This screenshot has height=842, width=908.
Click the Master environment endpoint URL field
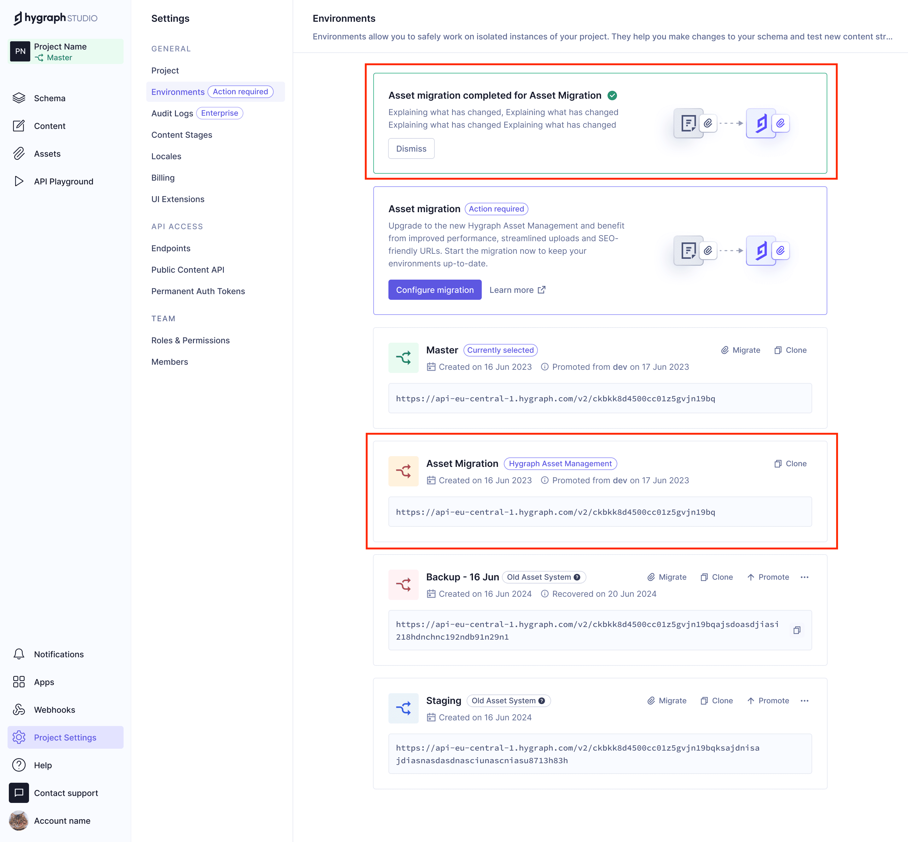coord(600,398)
